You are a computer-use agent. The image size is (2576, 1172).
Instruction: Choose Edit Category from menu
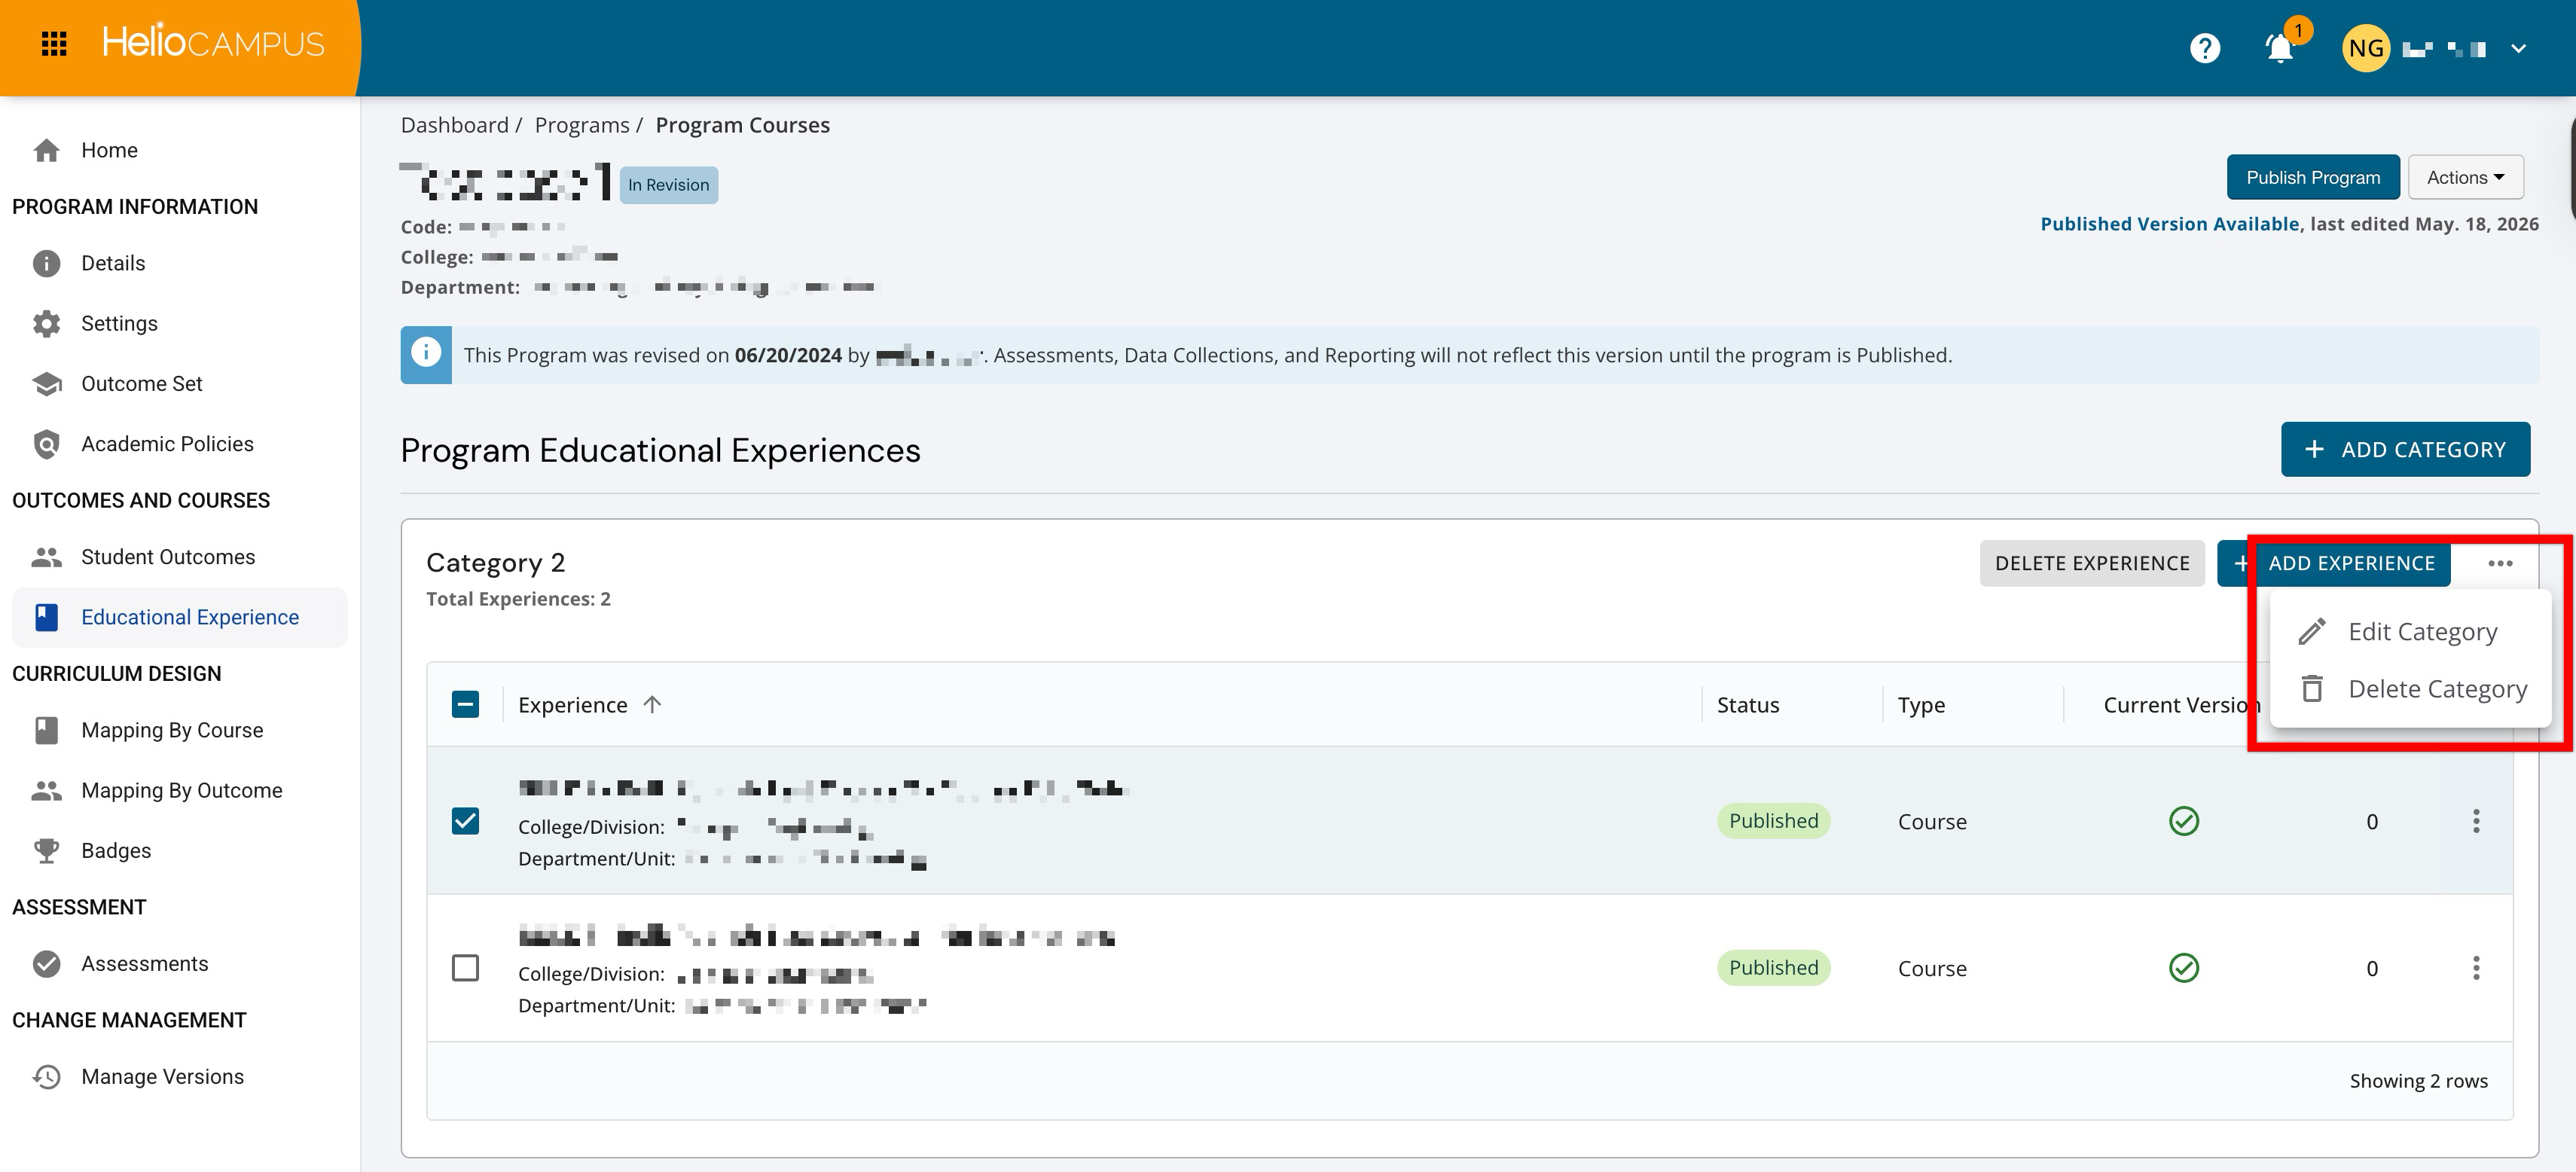[x=2410, y=632]
